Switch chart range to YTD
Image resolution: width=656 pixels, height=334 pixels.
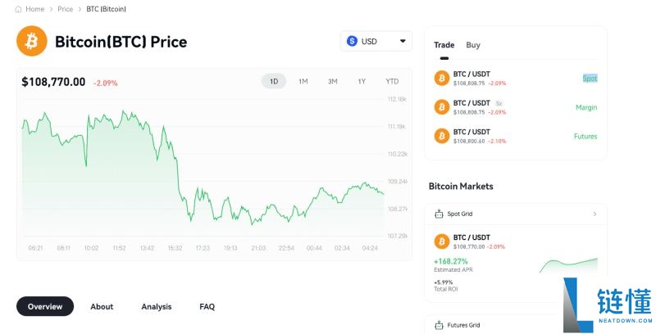click(392, 81)
